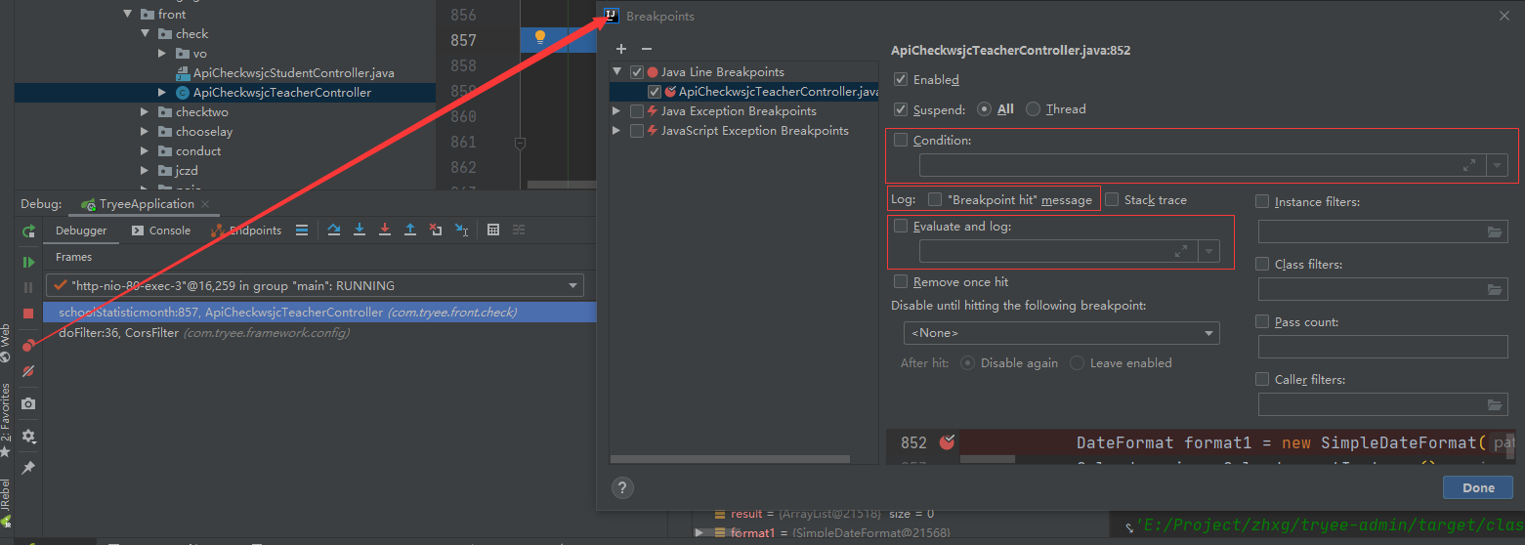This screenshot has height=545, width=1525.
Task: Open View Breakpoints with the red circles icon
Action: pos(28,346)
